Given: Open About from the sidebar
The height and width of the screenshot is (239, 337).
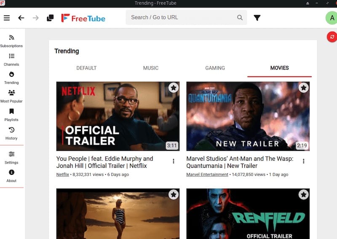Looking at the screenshot, I should [x=11, y=176].
